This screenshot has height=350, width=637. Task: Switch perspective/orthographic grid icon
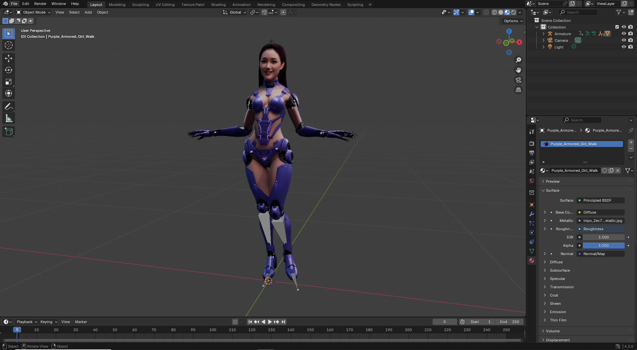click(518, 90)
